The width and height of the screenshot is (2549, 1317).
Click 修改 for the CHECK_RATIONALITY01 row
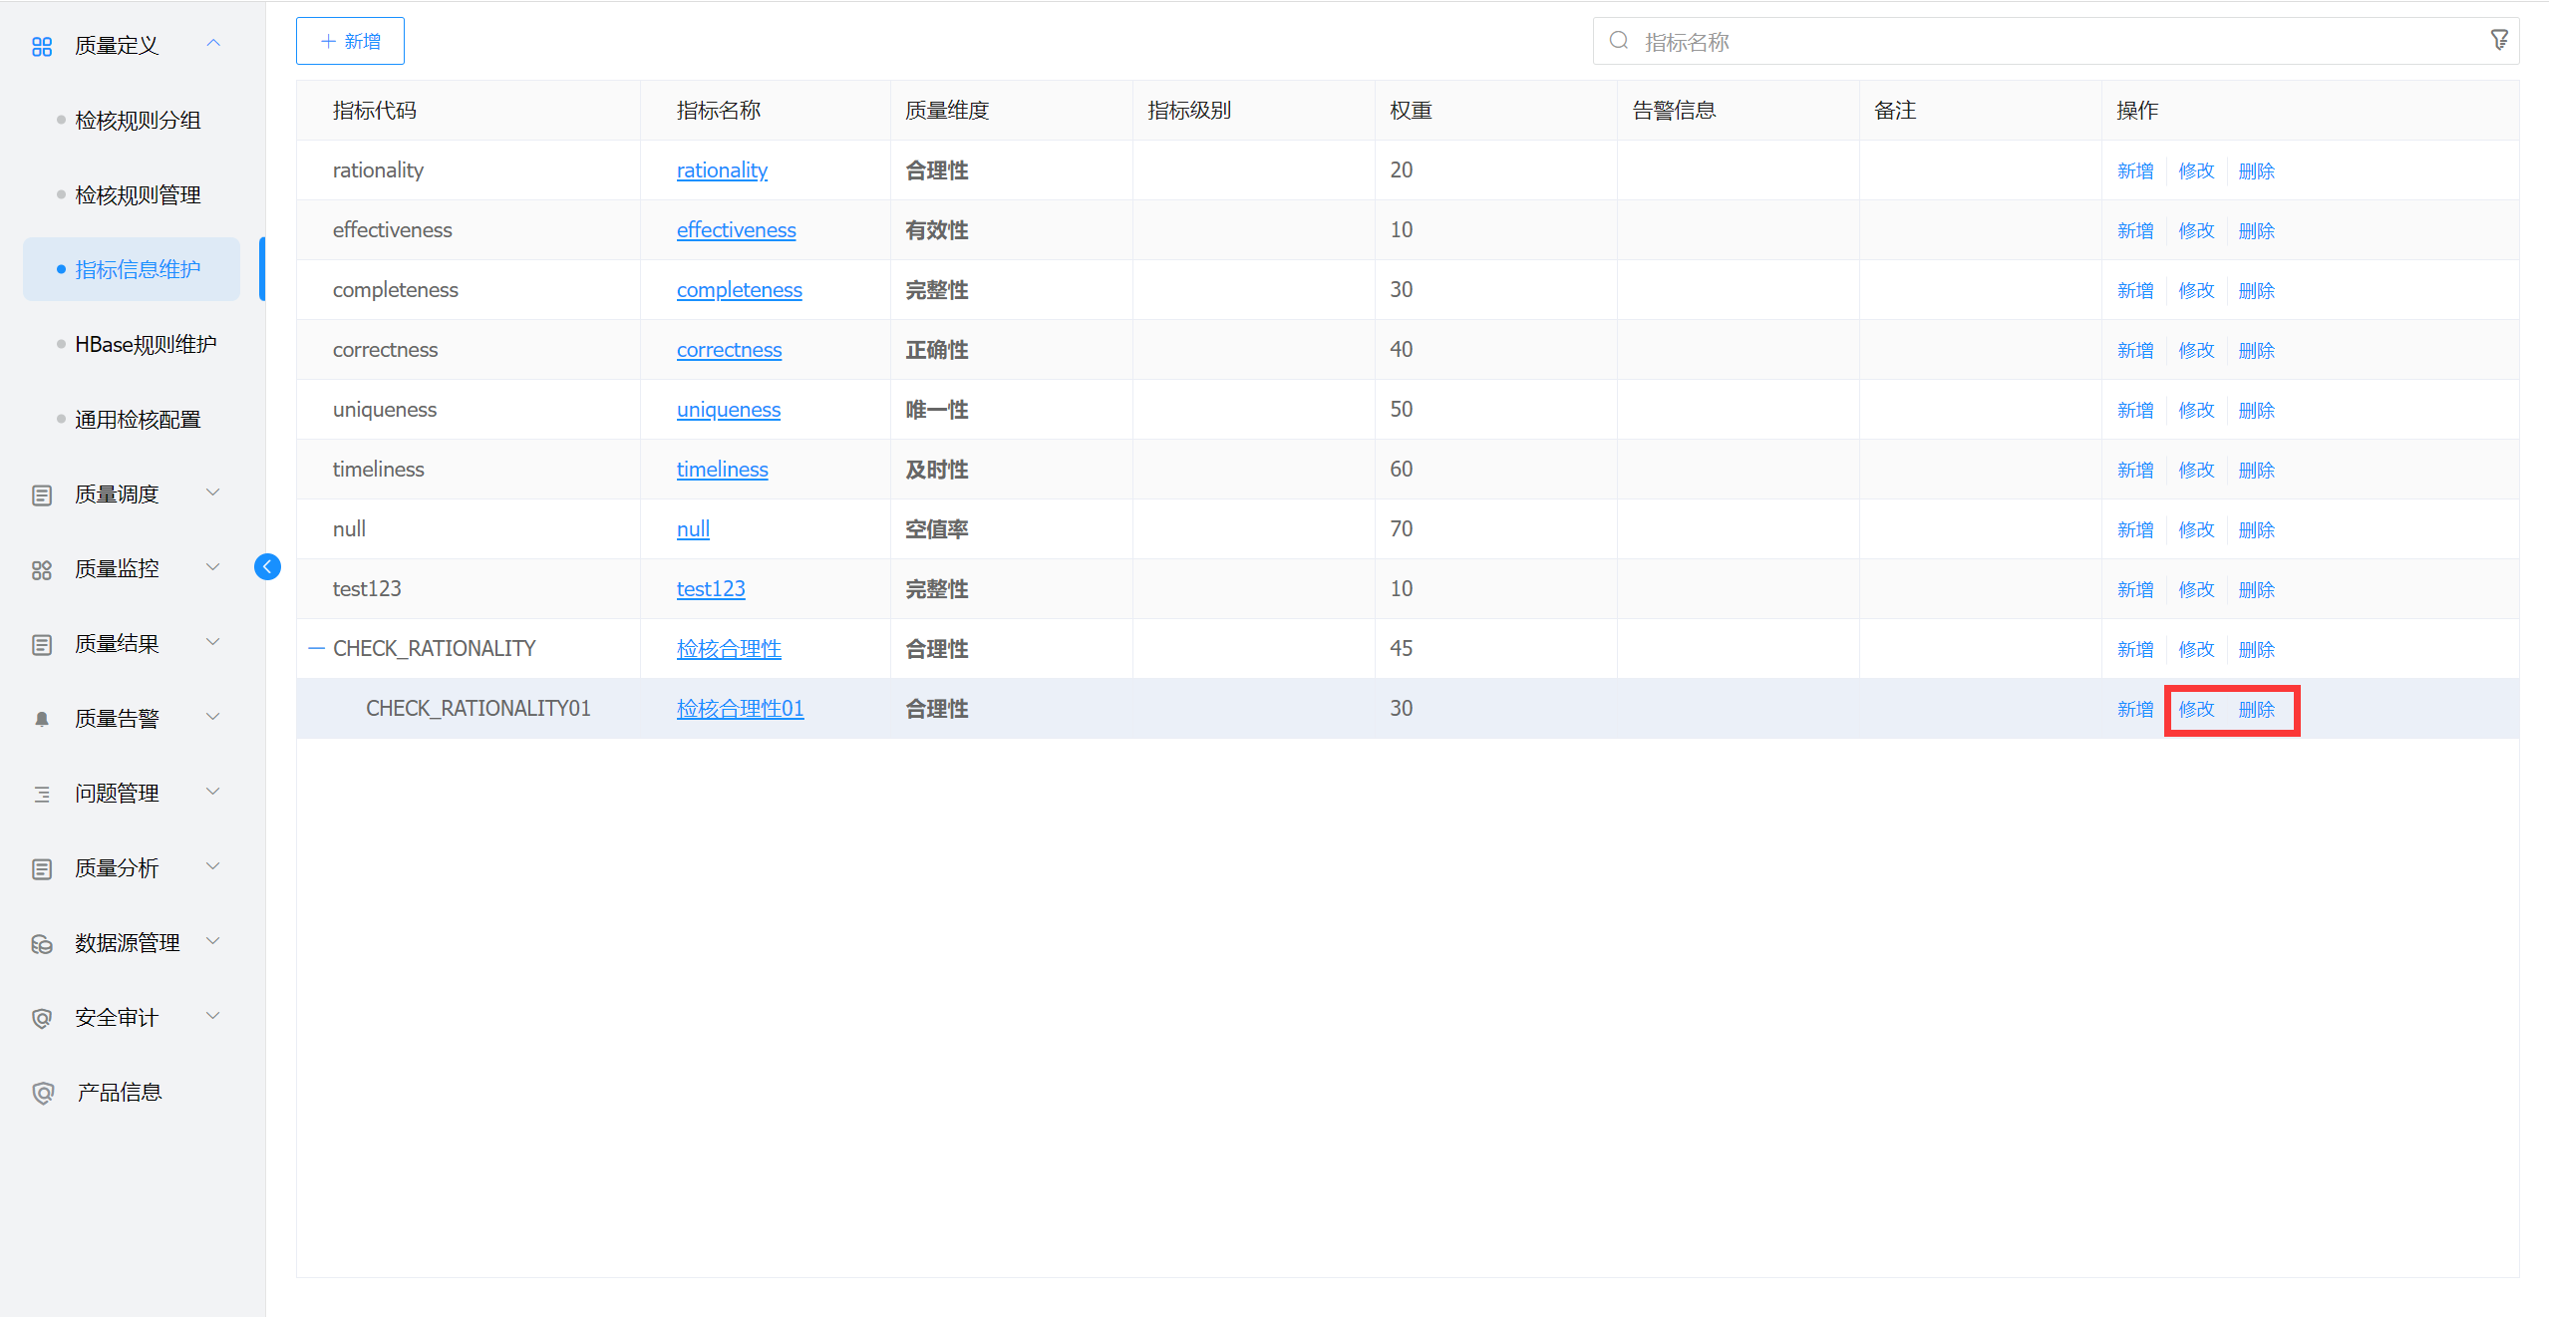click(x=2196, y=709)
